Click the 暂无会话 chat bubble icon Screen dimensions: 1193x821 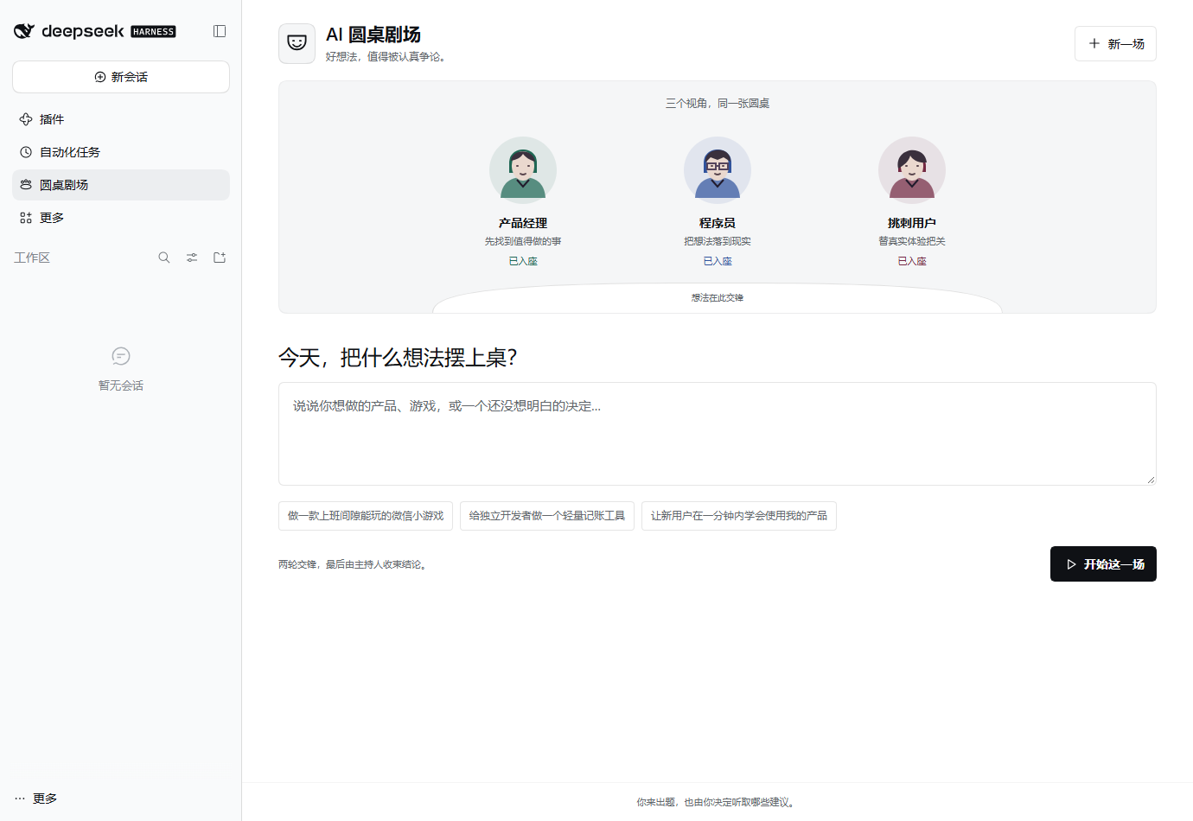(x=121, y=356)
